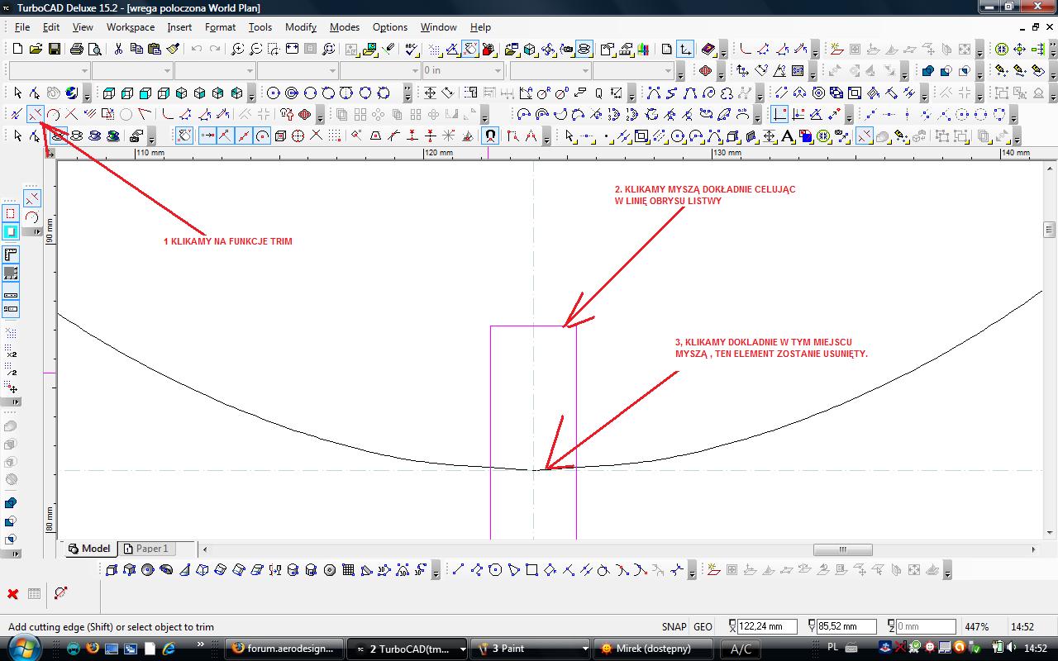The height and width of the screenshot is (661, 1058).
Task: Toggle the SNAP mode in status bar
Action: coord(674,627)
